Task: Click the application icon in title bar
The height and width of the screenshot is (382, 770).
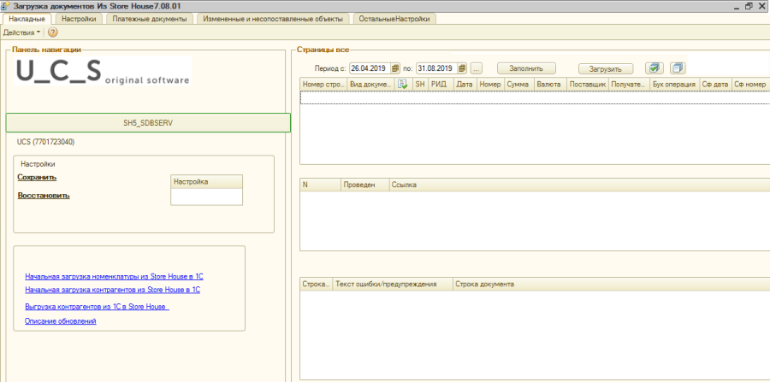Action: 7,6
